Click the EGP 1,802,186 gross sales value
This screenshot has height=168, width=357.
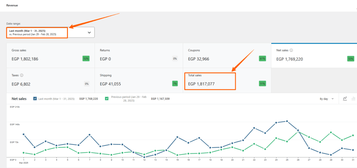tap(25, 59)
